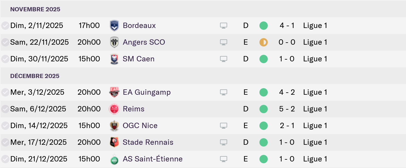Open the Stade Rennais team name link
The height and width of the screenshot is (168, 406).
coord(148,142)
